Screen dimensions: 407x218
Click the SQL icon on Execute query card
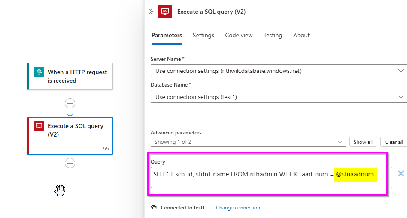click(x=39, y=126)
